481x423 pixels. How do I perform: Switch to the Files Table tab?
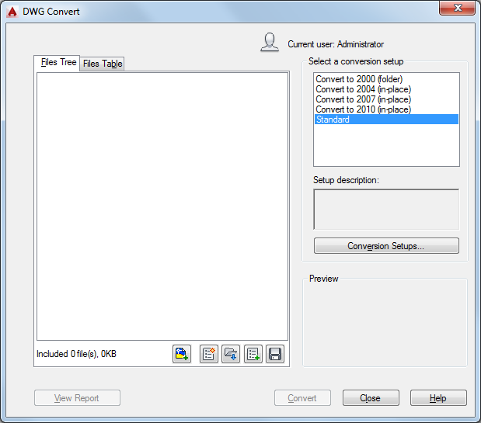103,64
